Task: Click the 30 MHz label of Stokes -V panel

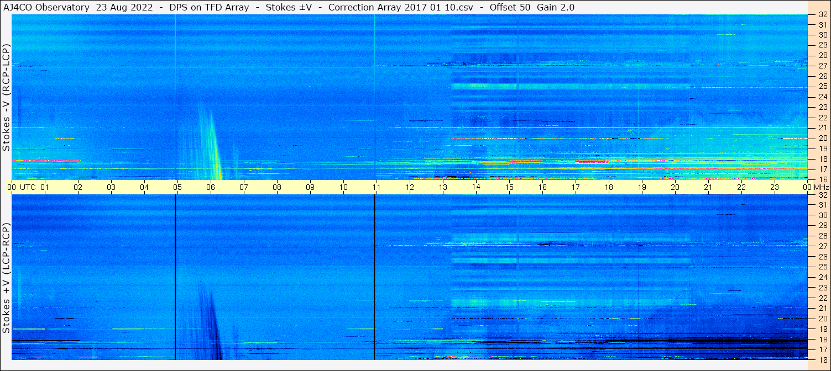Action: 823,34
